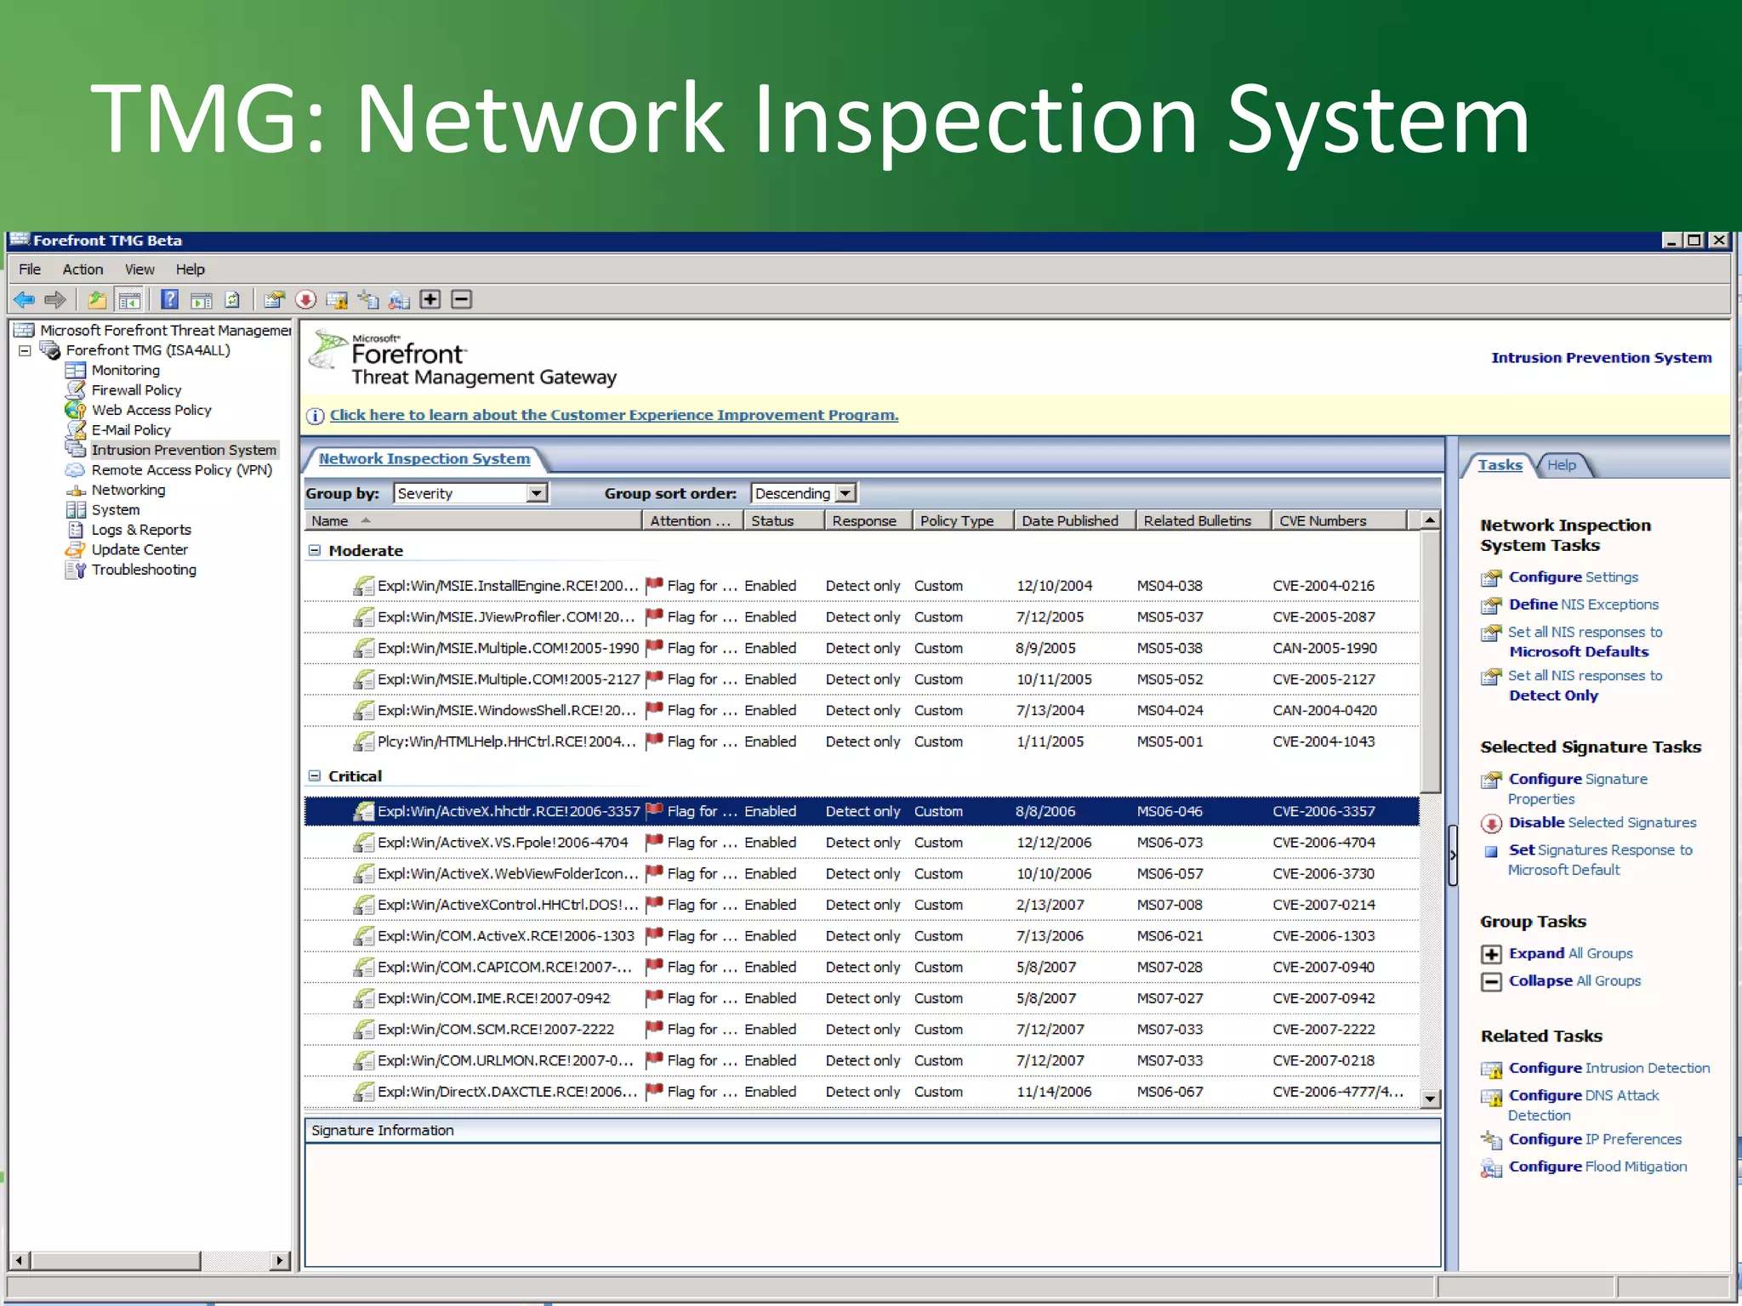Switch to the Help tab in task pane
The image size is (1742, 1306).
[x=1562, y=465]
